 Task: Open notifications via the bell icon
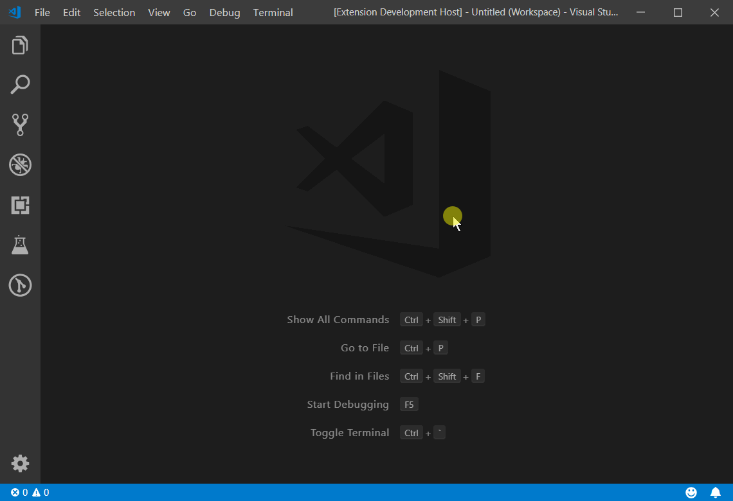715,492
